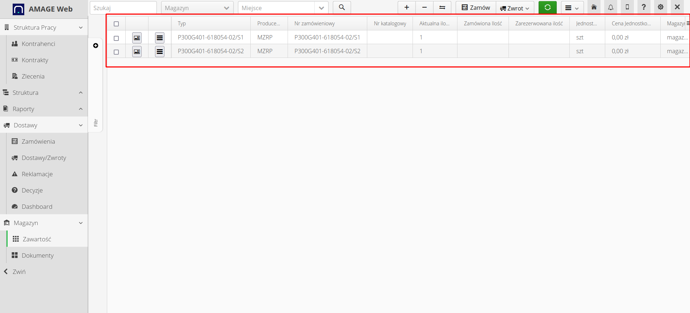Open image icon for P300G401-618054-02/S1 row
Image resolution: width=690 pixels, height=313 pixels.
tap(137, 38)
